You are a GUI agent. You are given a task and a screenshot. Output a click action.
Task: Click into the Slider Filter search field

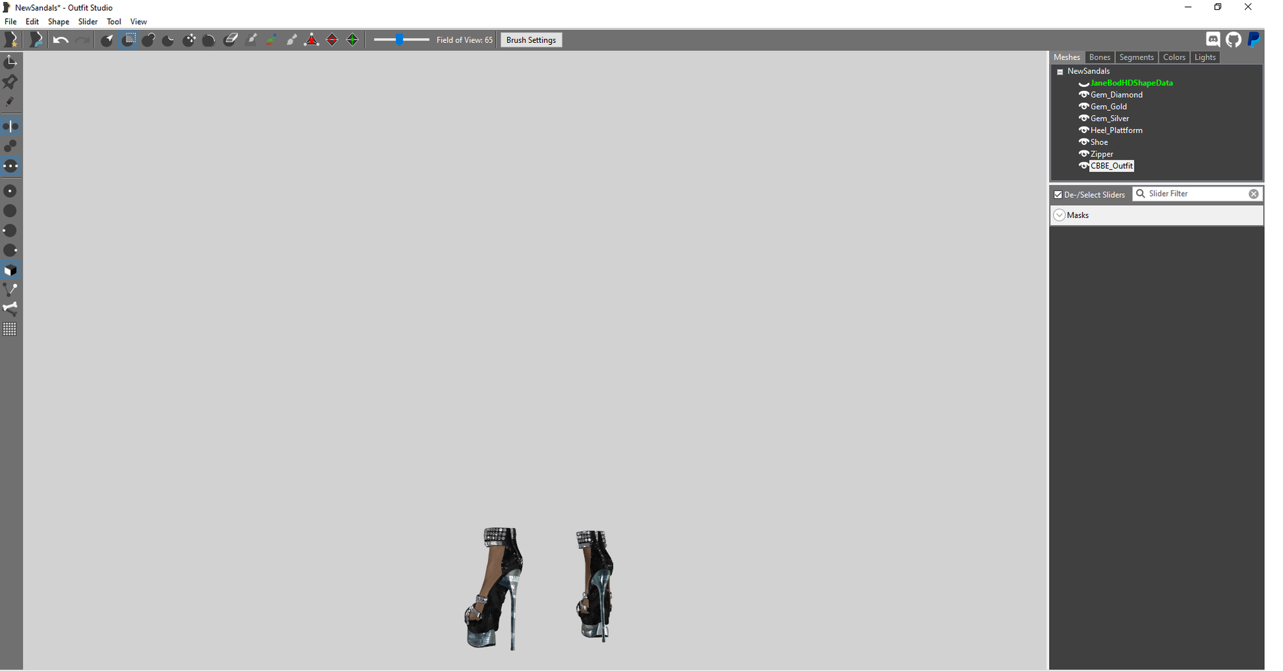click(x=1196, y=194)
